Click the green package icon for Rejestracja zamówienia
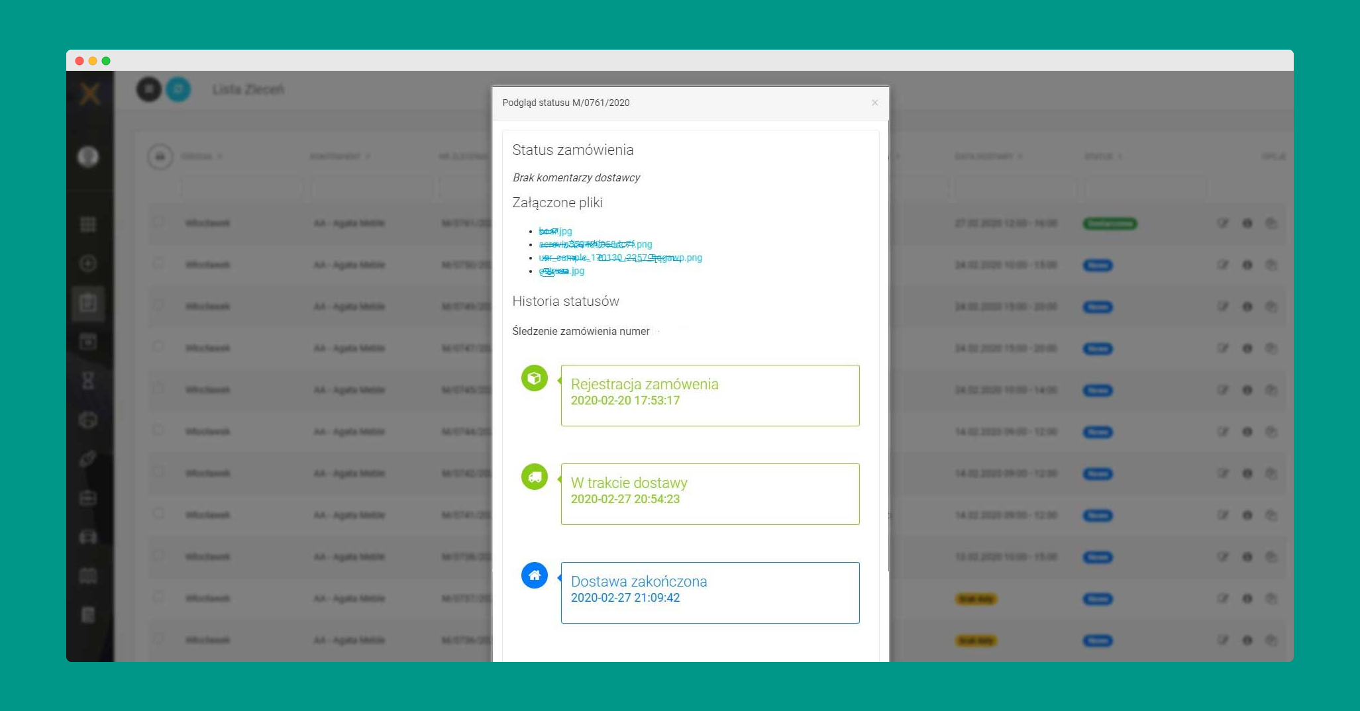 [x=535, y=378]
